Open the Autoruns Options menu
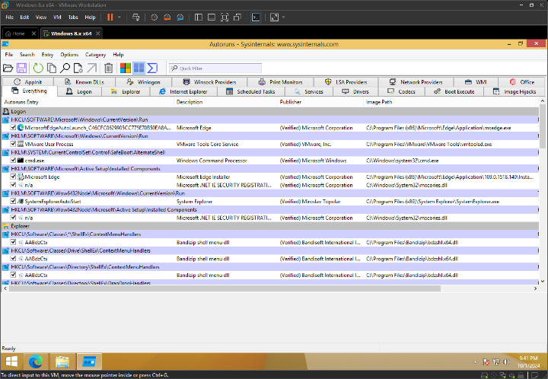This screenshot has height=379, width=548. (x=69, y=55)
